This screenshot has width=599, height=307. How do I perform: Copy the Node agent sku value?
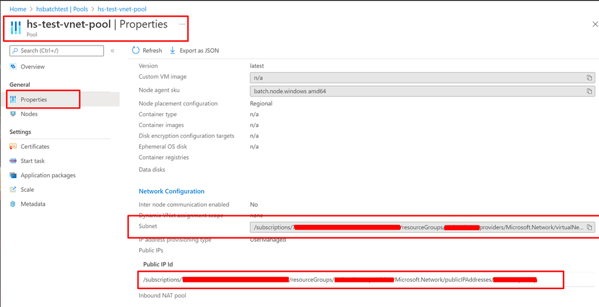pyautogui.click(x=590, y=91)
